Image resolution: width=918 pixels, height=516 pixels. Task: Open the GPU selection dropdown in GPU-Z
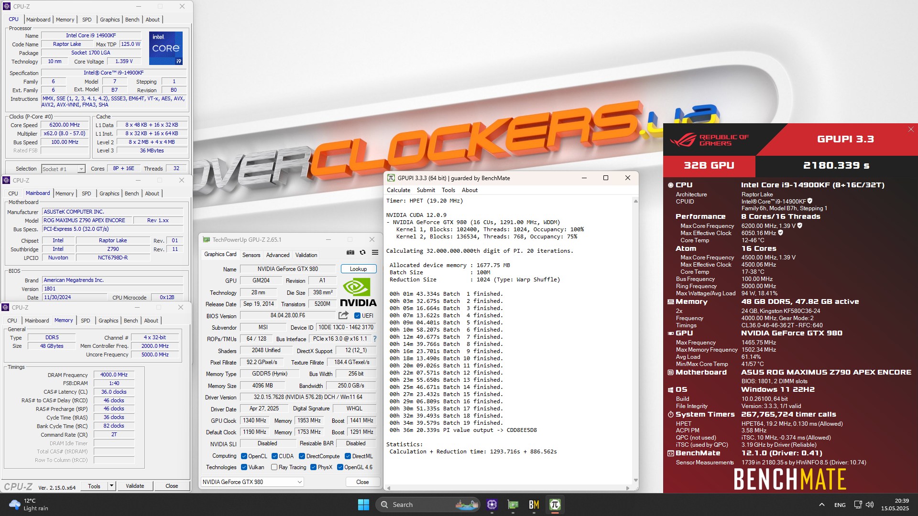(x=252, y=482)
